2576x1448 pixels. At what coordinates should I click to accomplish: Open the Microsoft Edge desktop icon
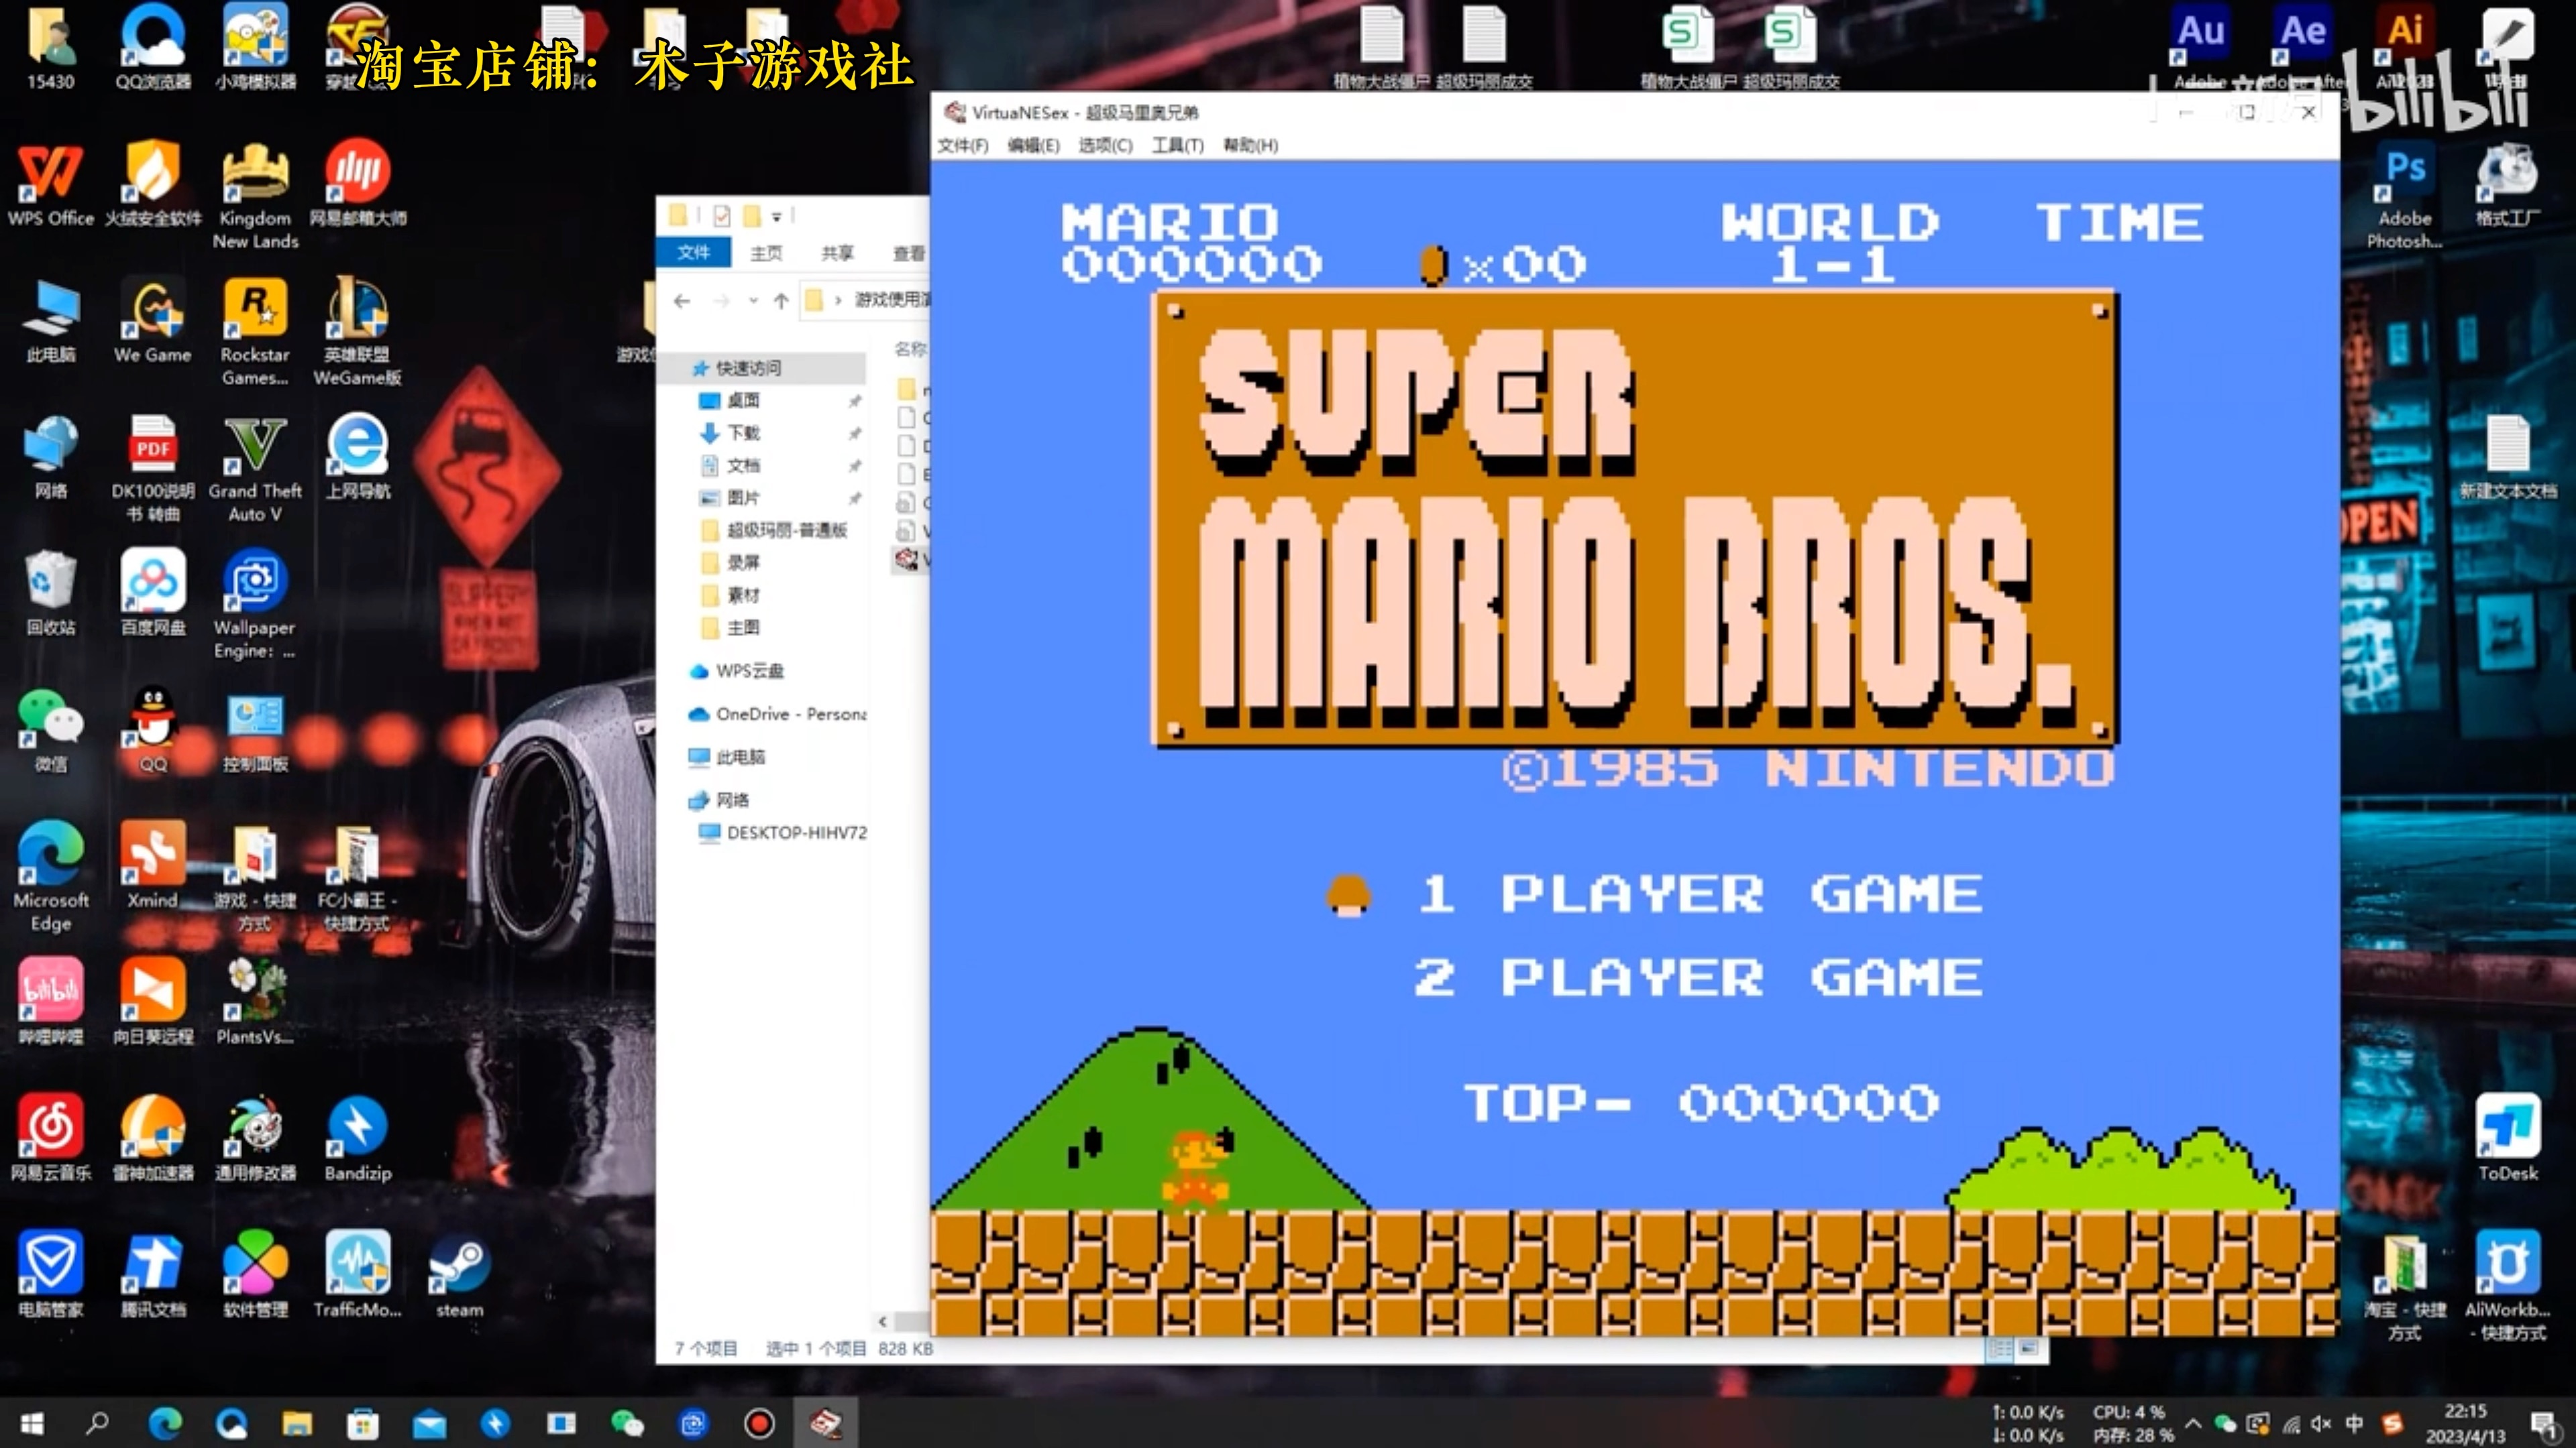coord(51,876)
